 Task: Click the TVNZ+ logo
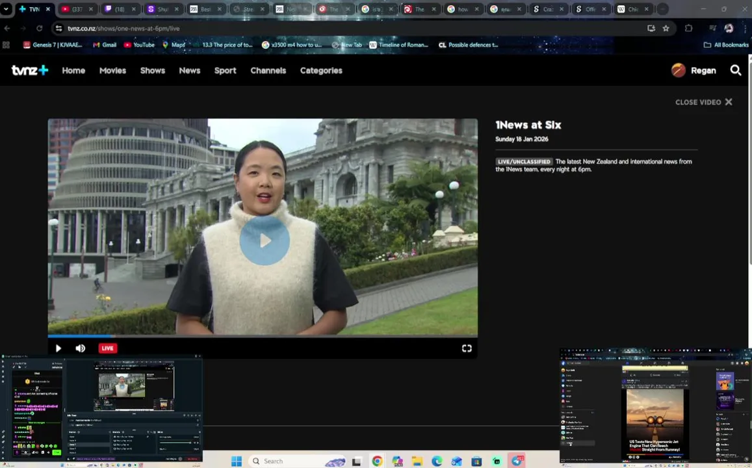pyautogui.click(x=30, y=70)
